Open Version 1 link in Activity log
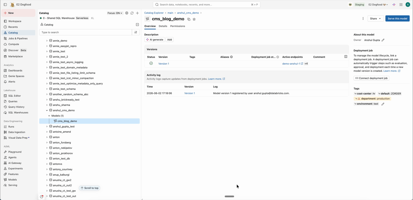Viewport: 413px width, 200px height. click(x=189, y=93)
